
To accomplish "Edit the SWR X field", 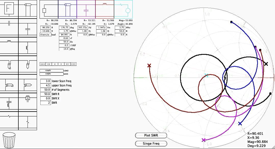I will pos(46,98).
